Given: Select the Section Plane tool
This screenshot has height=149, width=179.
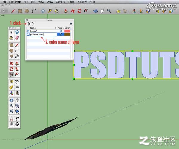Looking at the screenshot, I should (x=17, y=124).
